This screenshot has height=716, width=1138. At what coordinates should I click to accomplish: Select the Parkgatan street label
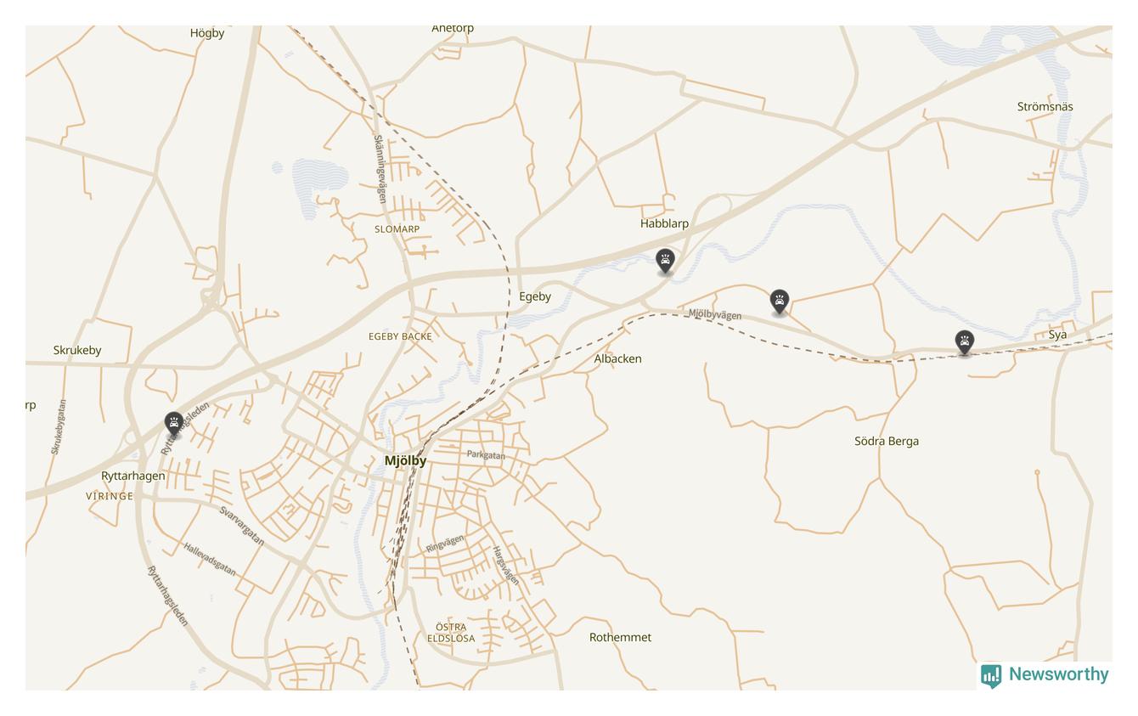pos(486,455)
